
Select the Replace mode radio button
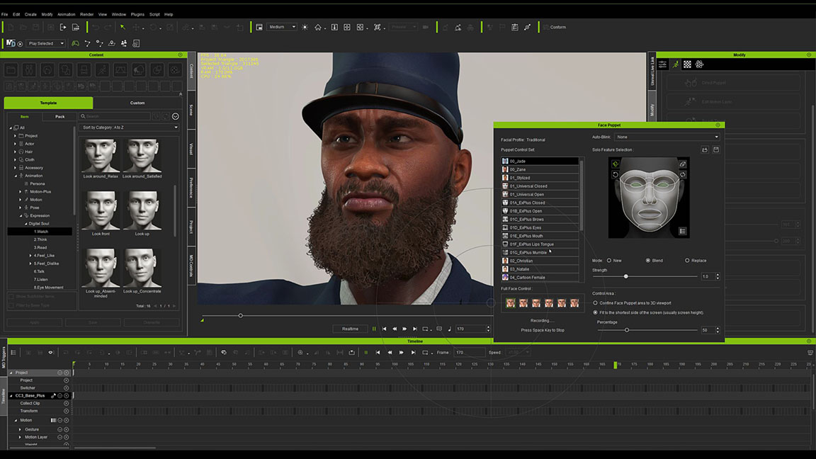[687, 260]
